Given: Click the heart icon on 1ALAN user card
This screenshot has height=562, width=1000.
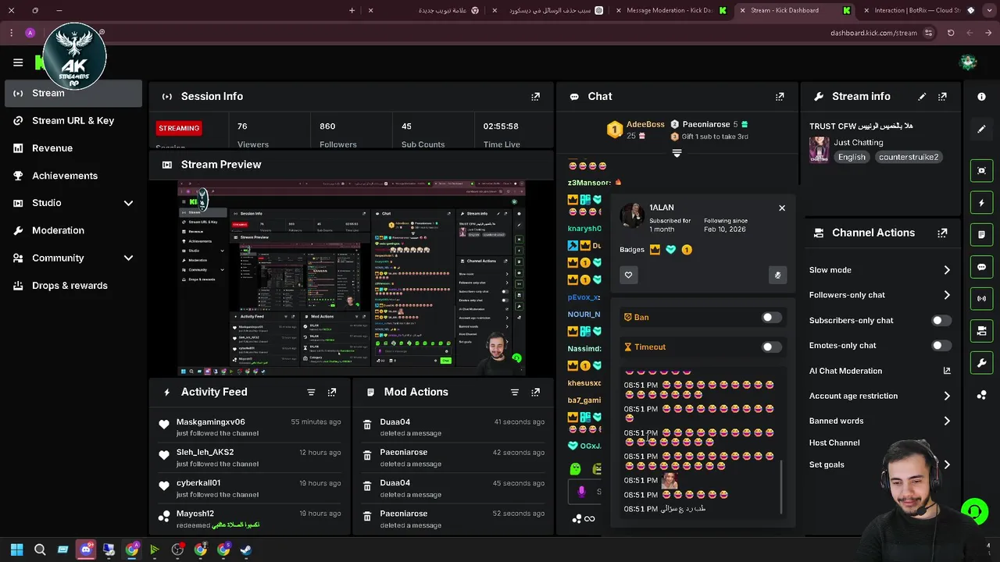Looking at the screenshot, I should point(628,275).
